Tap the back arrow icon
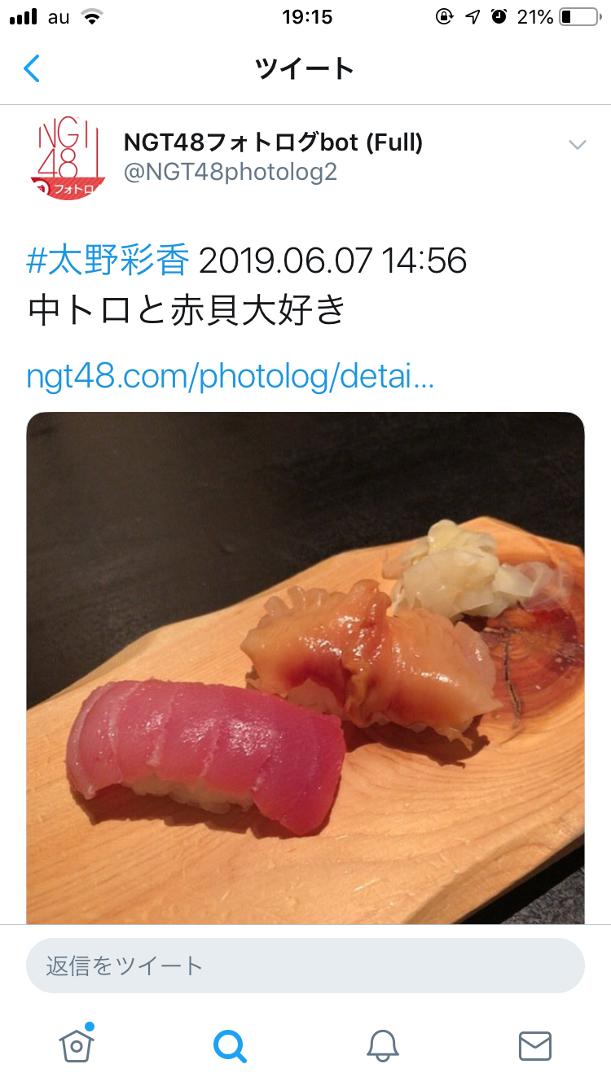 coord(31,68)
